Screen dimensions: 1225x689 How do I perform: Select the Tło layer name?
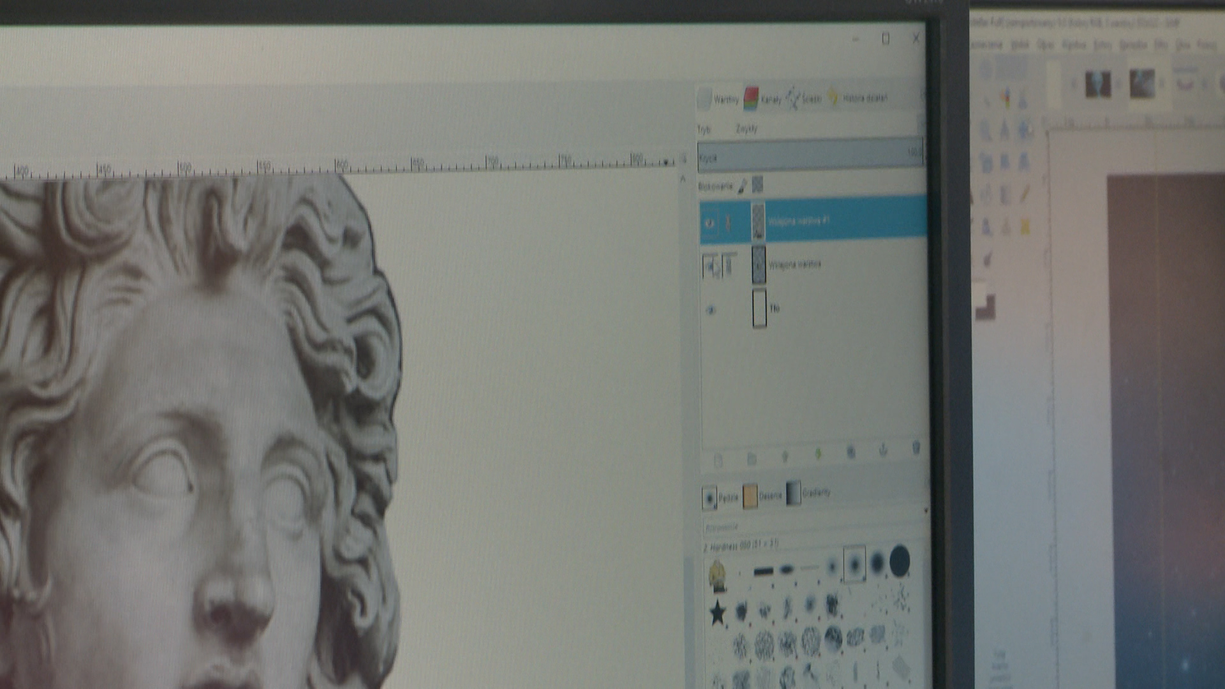coord(775,308)
